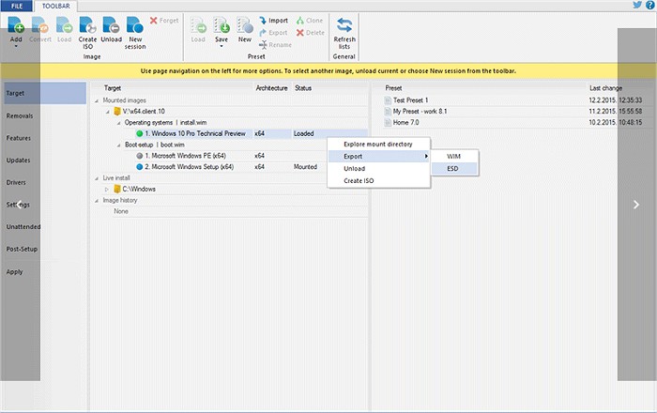Click the Mounted status cell
Image resolution: width=657 pixels, height=413 pixels.
coord(305,167)
